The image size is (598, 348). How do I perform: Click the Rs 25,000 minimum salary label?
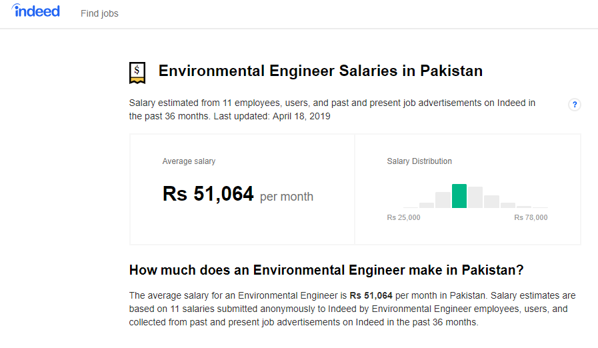pyautogui.click(x=403, y=217)
